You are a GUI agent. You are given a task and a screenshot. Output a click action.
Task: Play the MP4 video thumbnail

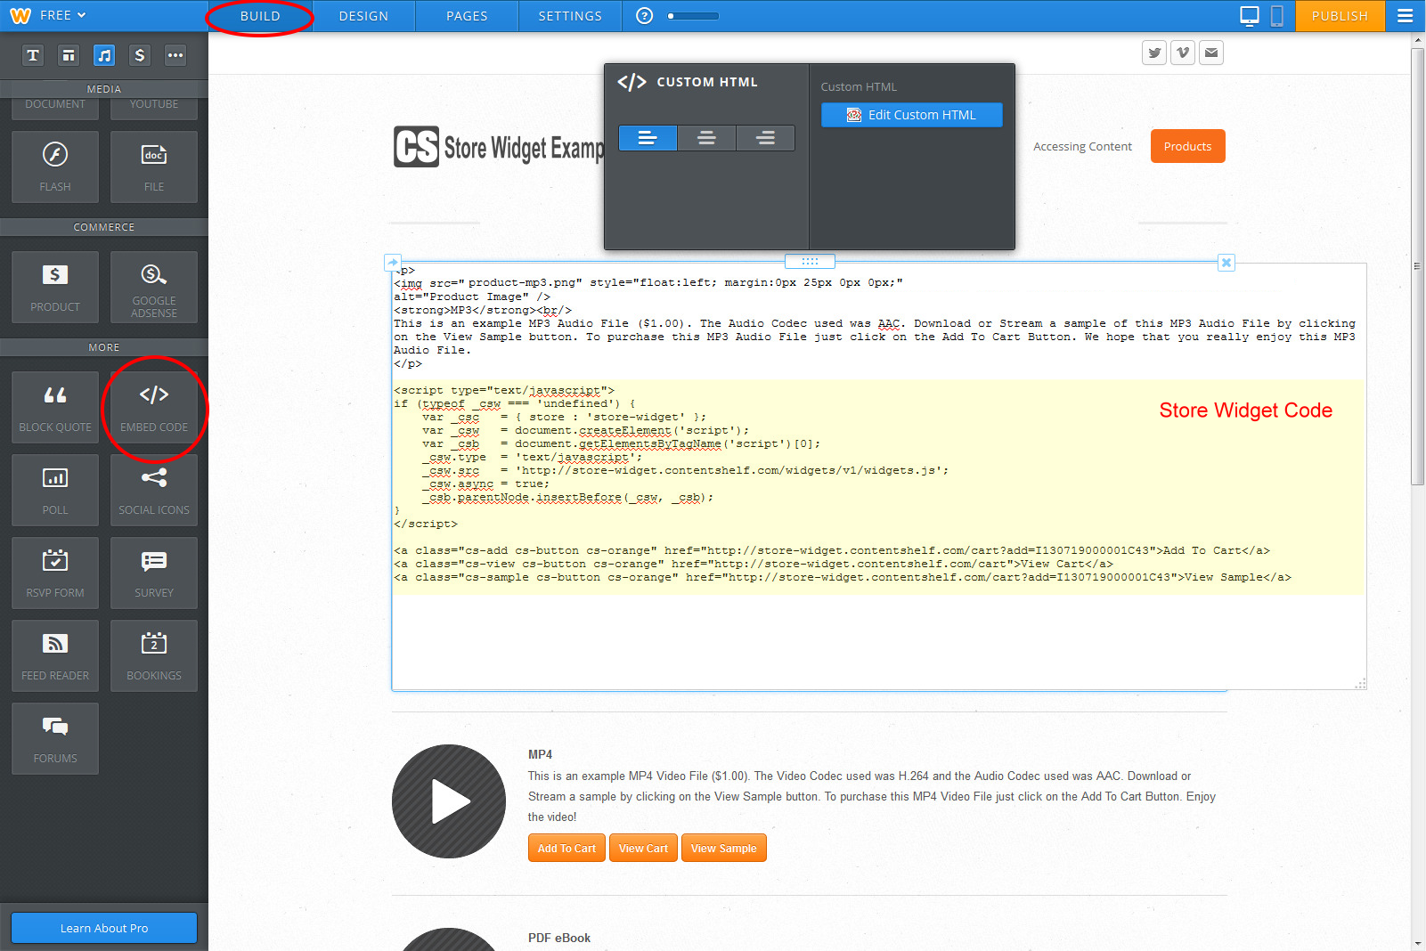[449, 801]
